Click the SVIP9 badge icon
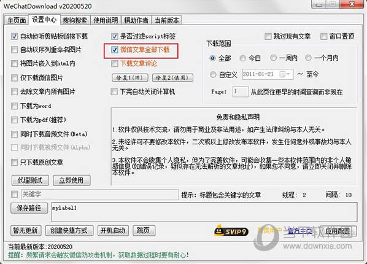Screen dimensions: 367x264 pyautogui.click(x=231, y=230)
